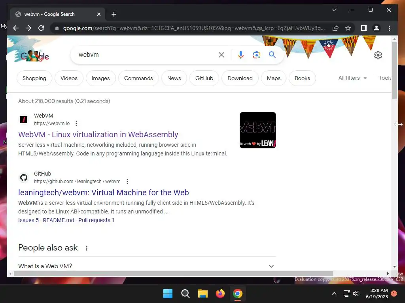Click the vertical page scrollbar thumb
The height and width of the screenshot is (303, 405).
click(x=394, y=70)
